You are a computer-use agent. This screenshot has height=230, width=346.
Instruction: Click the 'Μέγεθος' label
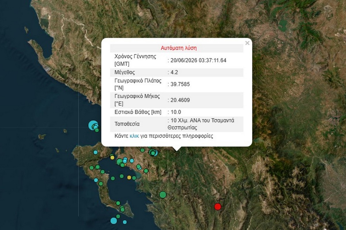124,72
